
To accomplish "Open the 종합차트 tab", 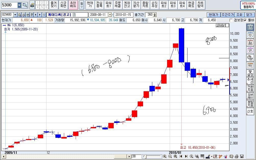I will point(145,5).
